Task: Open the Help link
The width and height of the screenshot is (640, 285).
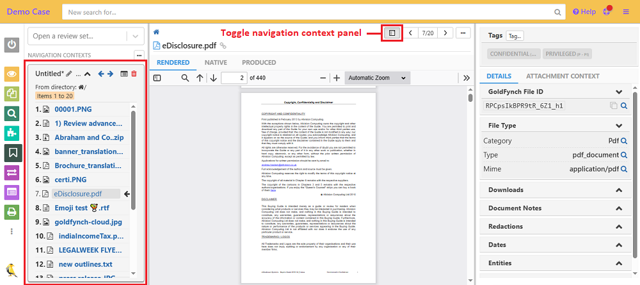Action: (x=584, y=12)
